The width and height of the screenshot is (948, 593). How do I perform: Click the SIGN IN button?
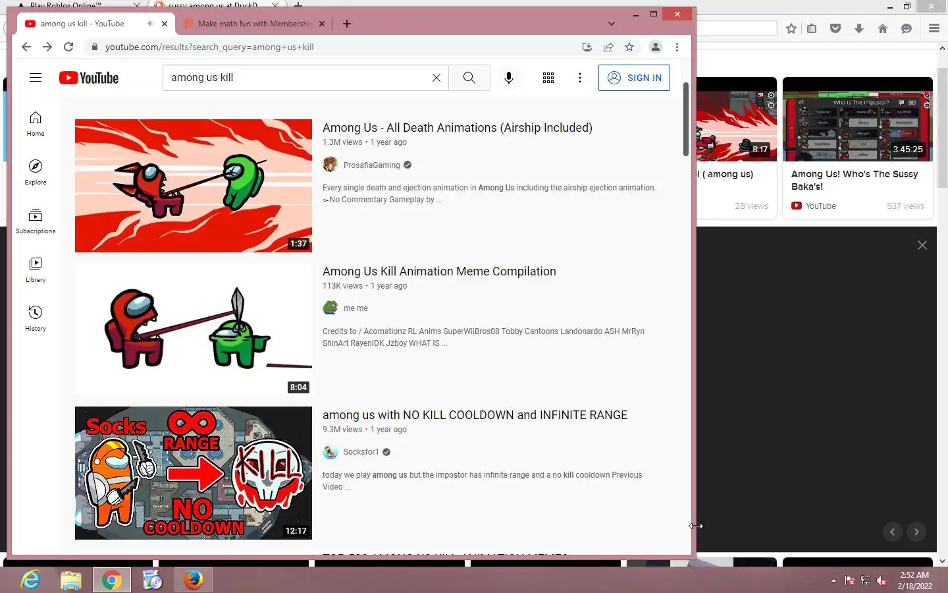coord(634,78)
